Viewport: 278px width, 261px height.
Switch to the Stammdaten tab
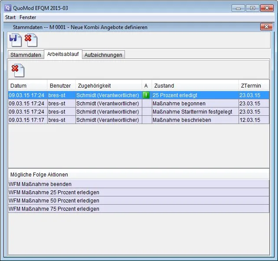[x=26, y=55]
